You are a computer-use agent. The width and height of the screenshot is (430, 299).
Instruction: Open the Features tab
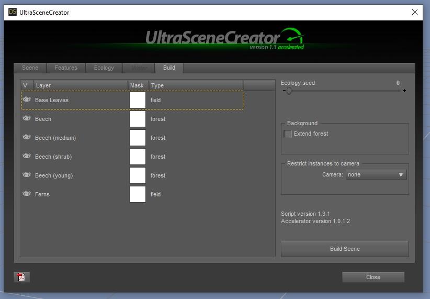[x=66, y=68]
